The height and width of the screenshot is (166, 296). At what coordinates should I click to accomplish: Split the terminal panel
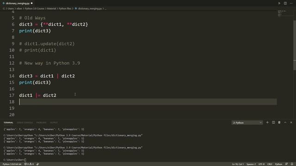point(273,123)
